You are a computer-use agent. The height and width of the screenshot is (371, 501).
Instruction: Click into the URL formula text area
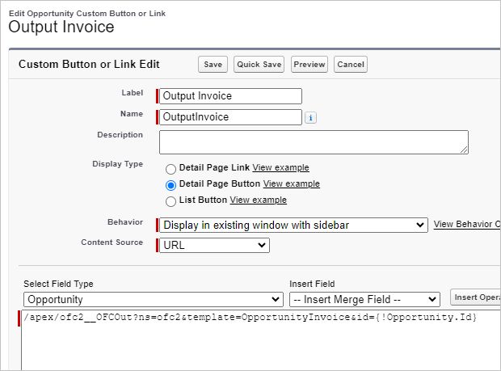coord(261,340)
